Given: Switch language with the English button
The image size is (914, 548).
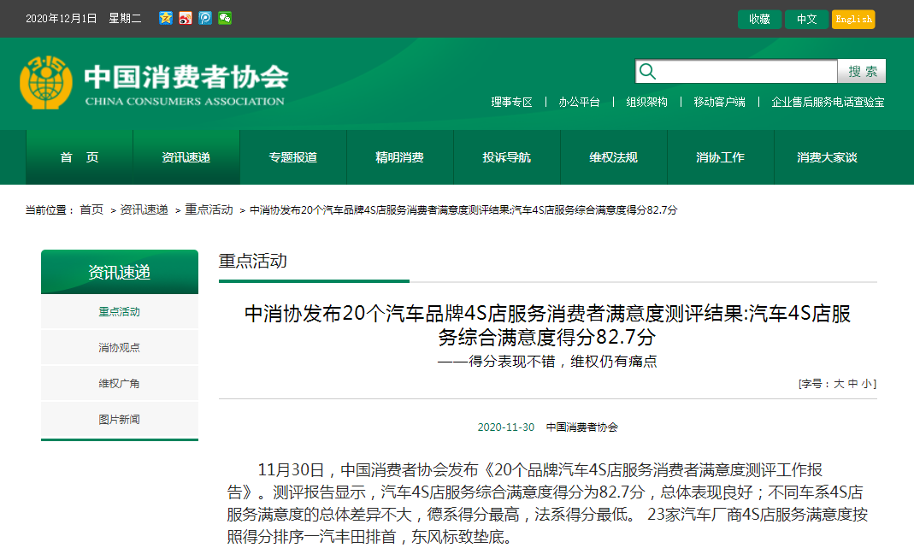Looking at the screenshot, I should click(852, 19).
